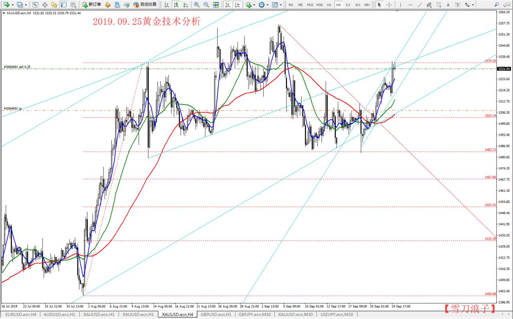The width and height of the screenshot is (513, 319).
Task: Expand the arrows objects dropdown arrow
Action: (473, 5)
